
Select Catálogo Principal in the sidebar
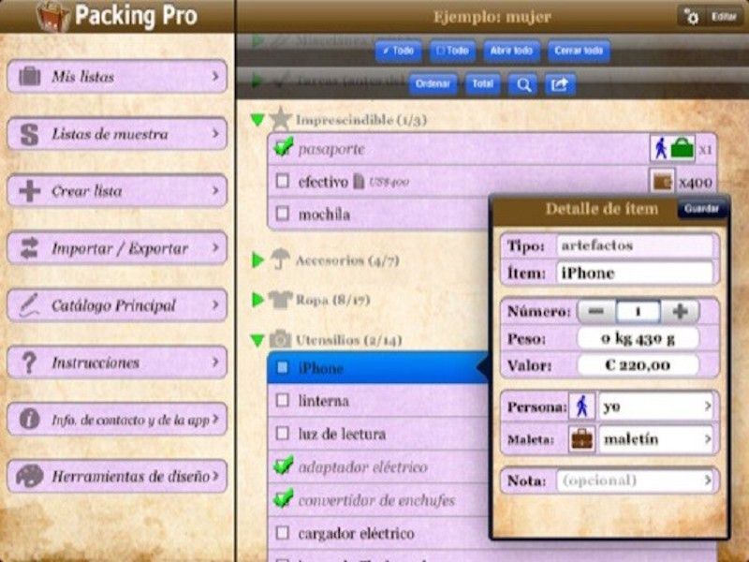click(x=116, y=304)
